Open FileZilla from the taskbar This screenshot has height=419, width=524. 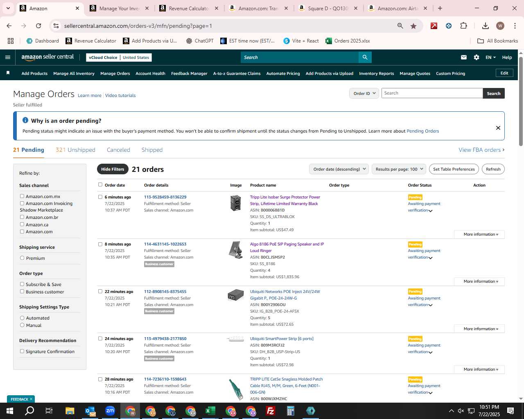point(271,411)
